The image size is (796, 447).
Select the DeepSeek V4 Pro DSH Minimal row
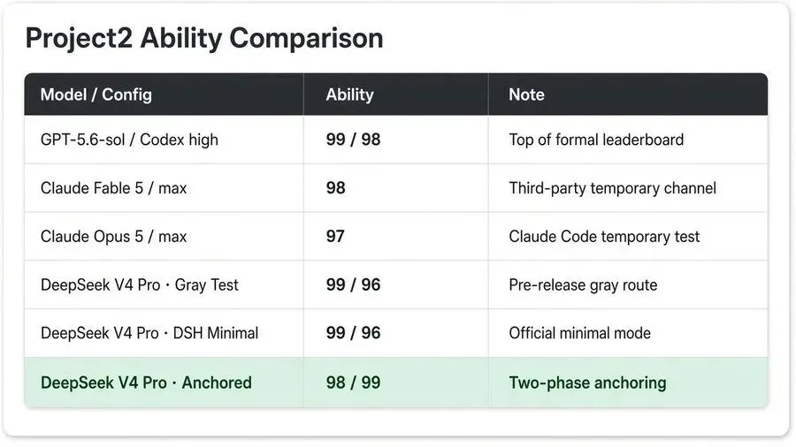(396, 333)
